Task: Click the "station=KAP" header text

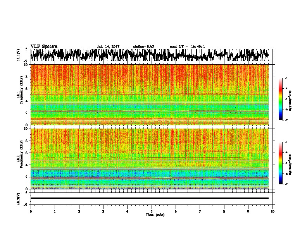Action: click(144, 46)
